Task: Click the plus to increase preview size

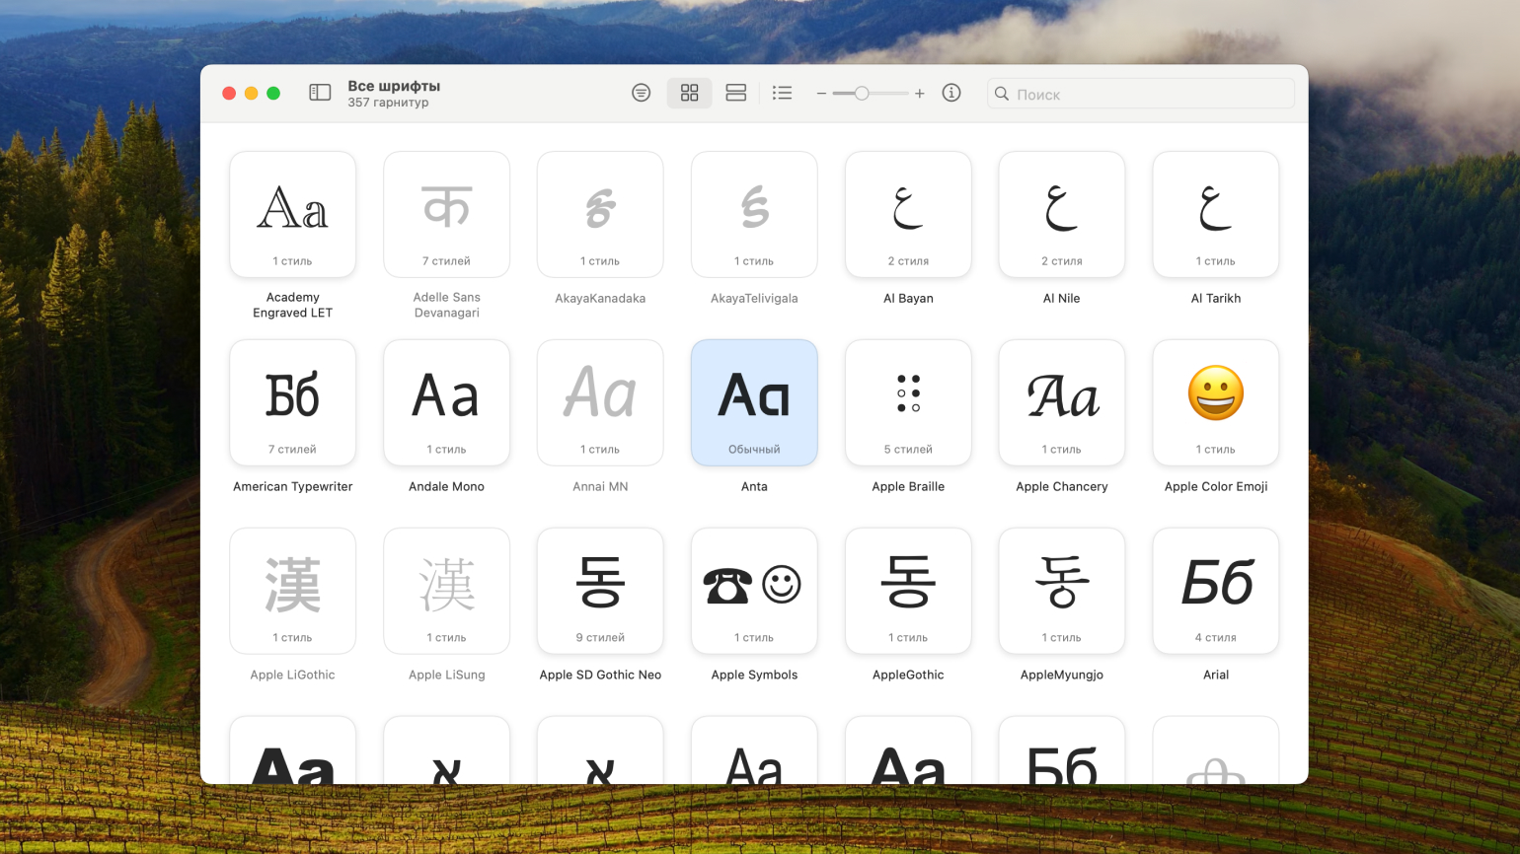Action: (x=919, y=94)
